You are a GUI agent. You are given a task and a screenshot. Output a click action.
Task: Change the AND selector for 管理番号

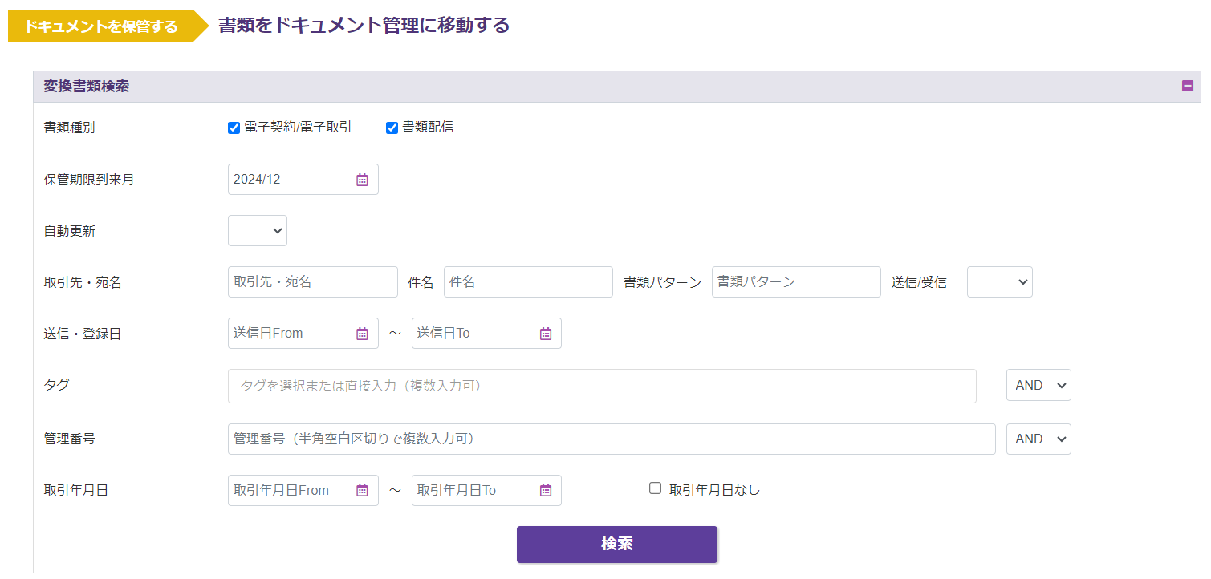coord(1038,439)
